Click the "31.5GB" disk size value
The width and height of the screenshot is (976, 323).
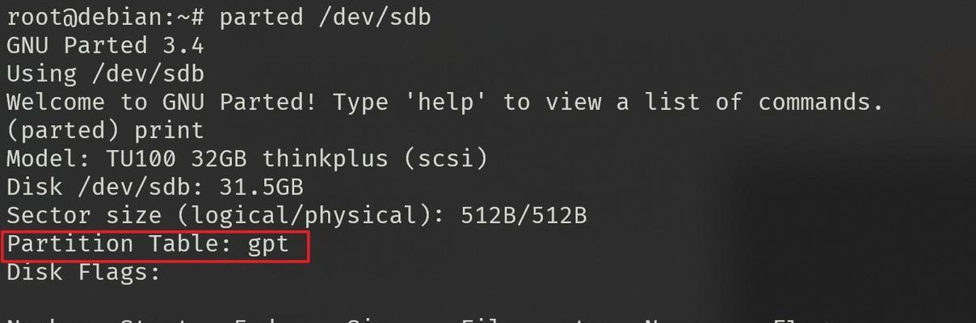[261, 187]
